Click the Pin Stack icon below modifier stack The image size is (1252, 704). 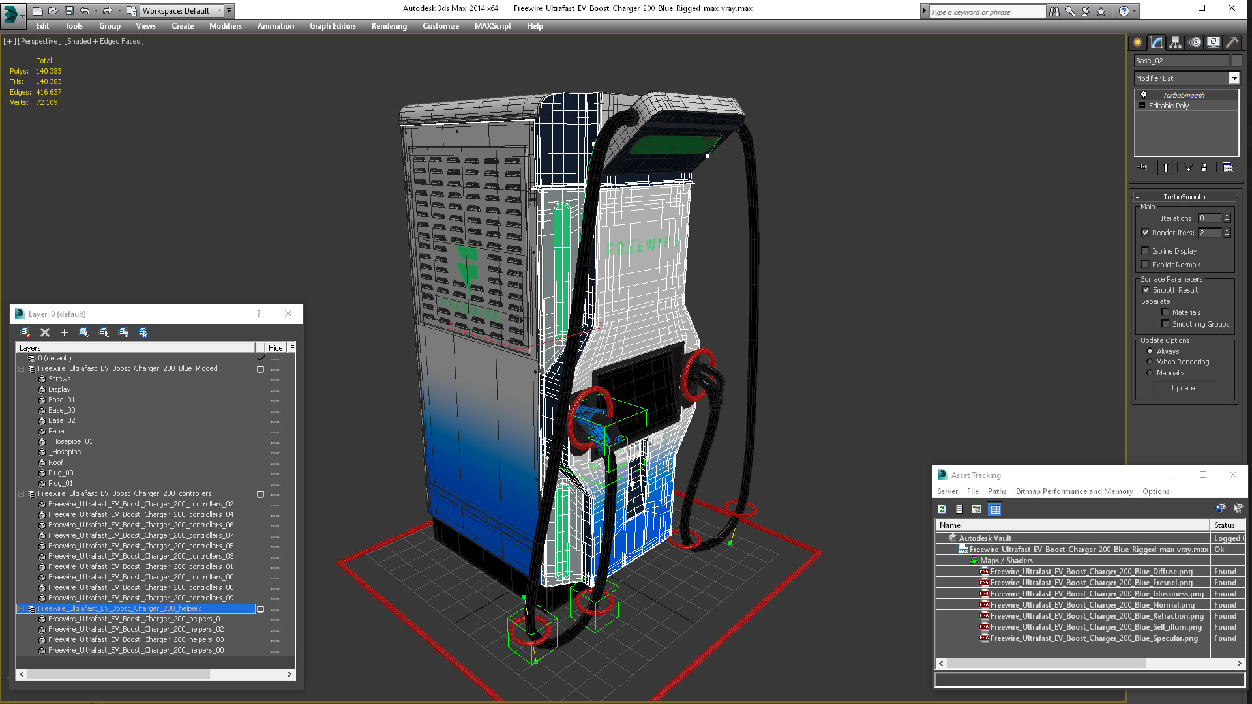pos(1143,168)
